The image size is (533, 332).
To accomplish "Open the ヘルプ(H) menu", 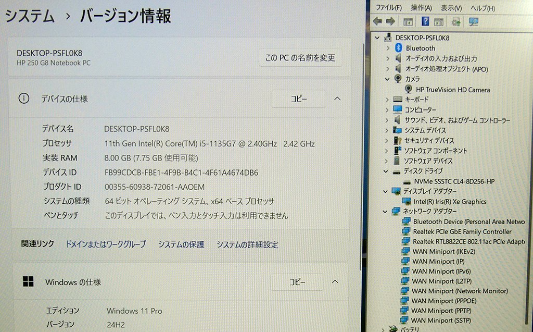I will click(x=483, y=8).
